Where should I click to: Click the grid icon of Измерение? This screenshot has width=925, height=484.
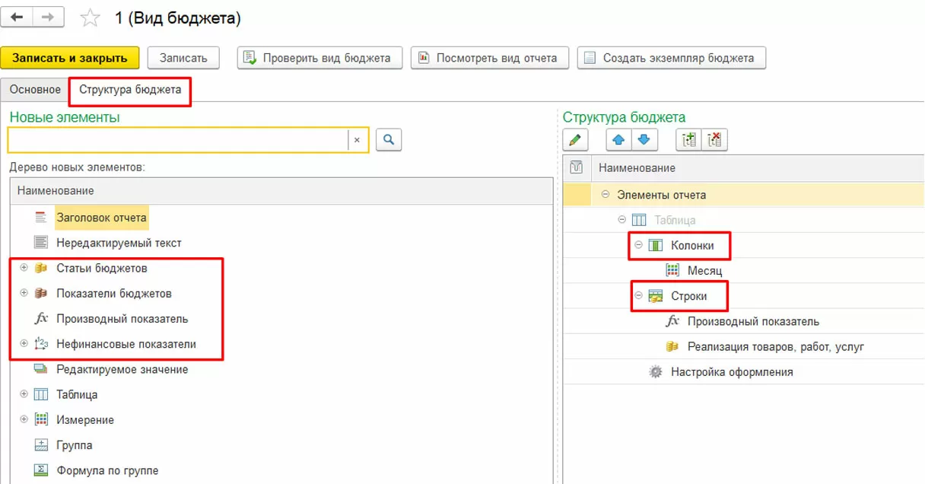point(41,419)
